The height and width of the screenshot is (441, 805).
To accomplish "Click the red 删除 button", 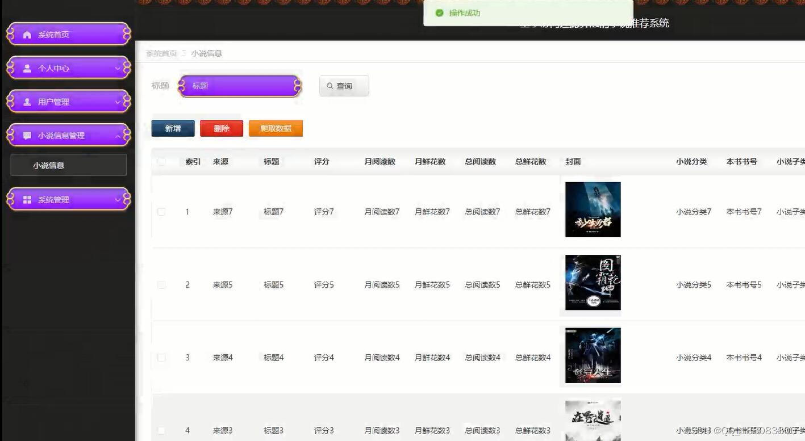I will pyautogui.click(x=222, y=128).
